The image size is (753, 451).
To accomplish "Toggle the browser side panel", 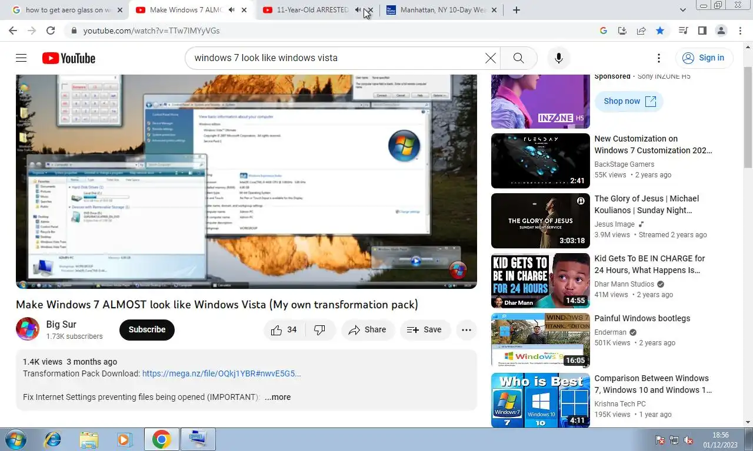I will tap(702, 31).
